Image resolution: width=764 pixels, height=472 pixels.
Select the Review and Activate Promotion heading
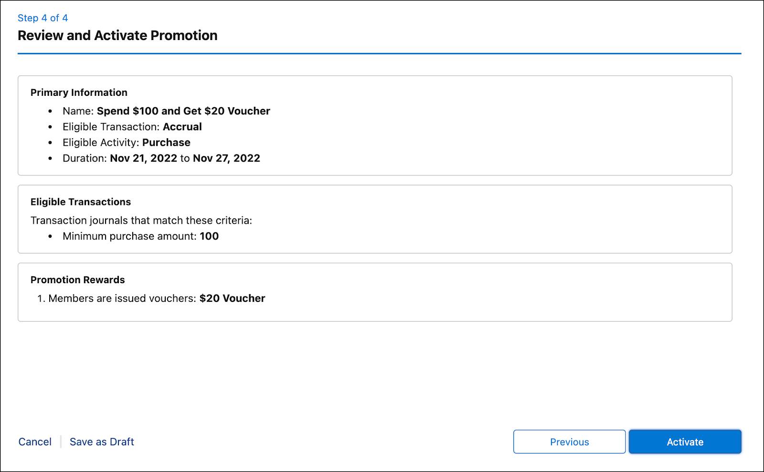[117, 35]
